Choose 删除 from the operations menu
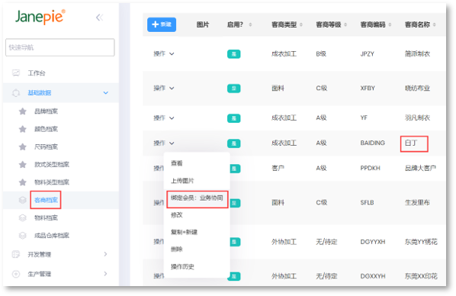456x296 pixels. tap(176, 249)
